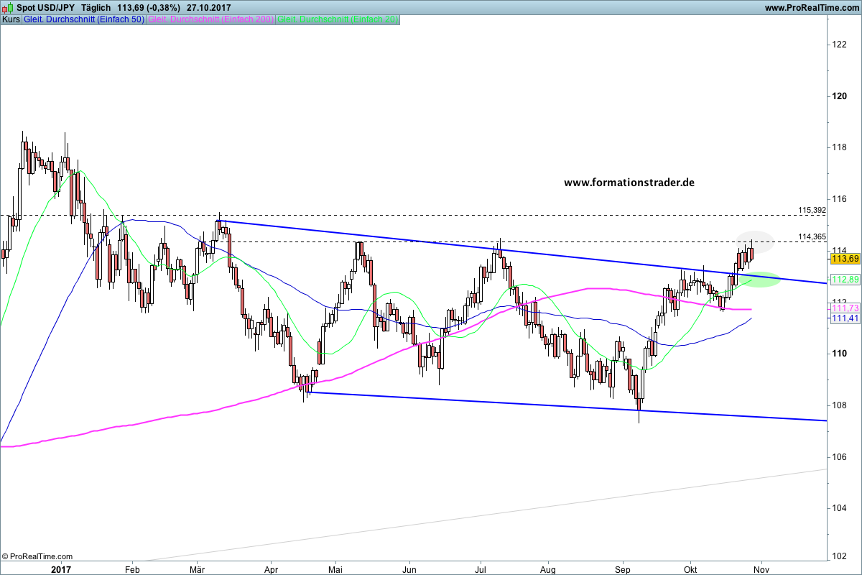Click the magenta 111,73 price tag
Viewport: 862px width, 575px height.
840,308
